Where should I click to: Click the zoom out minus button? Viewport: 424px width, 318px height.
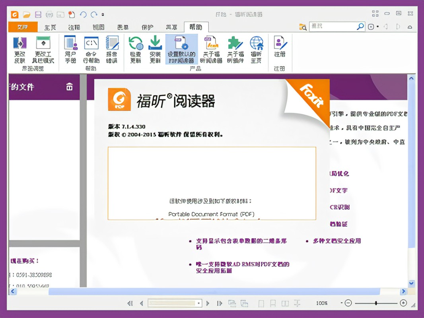pyautogui.click(x=348, y=303)
